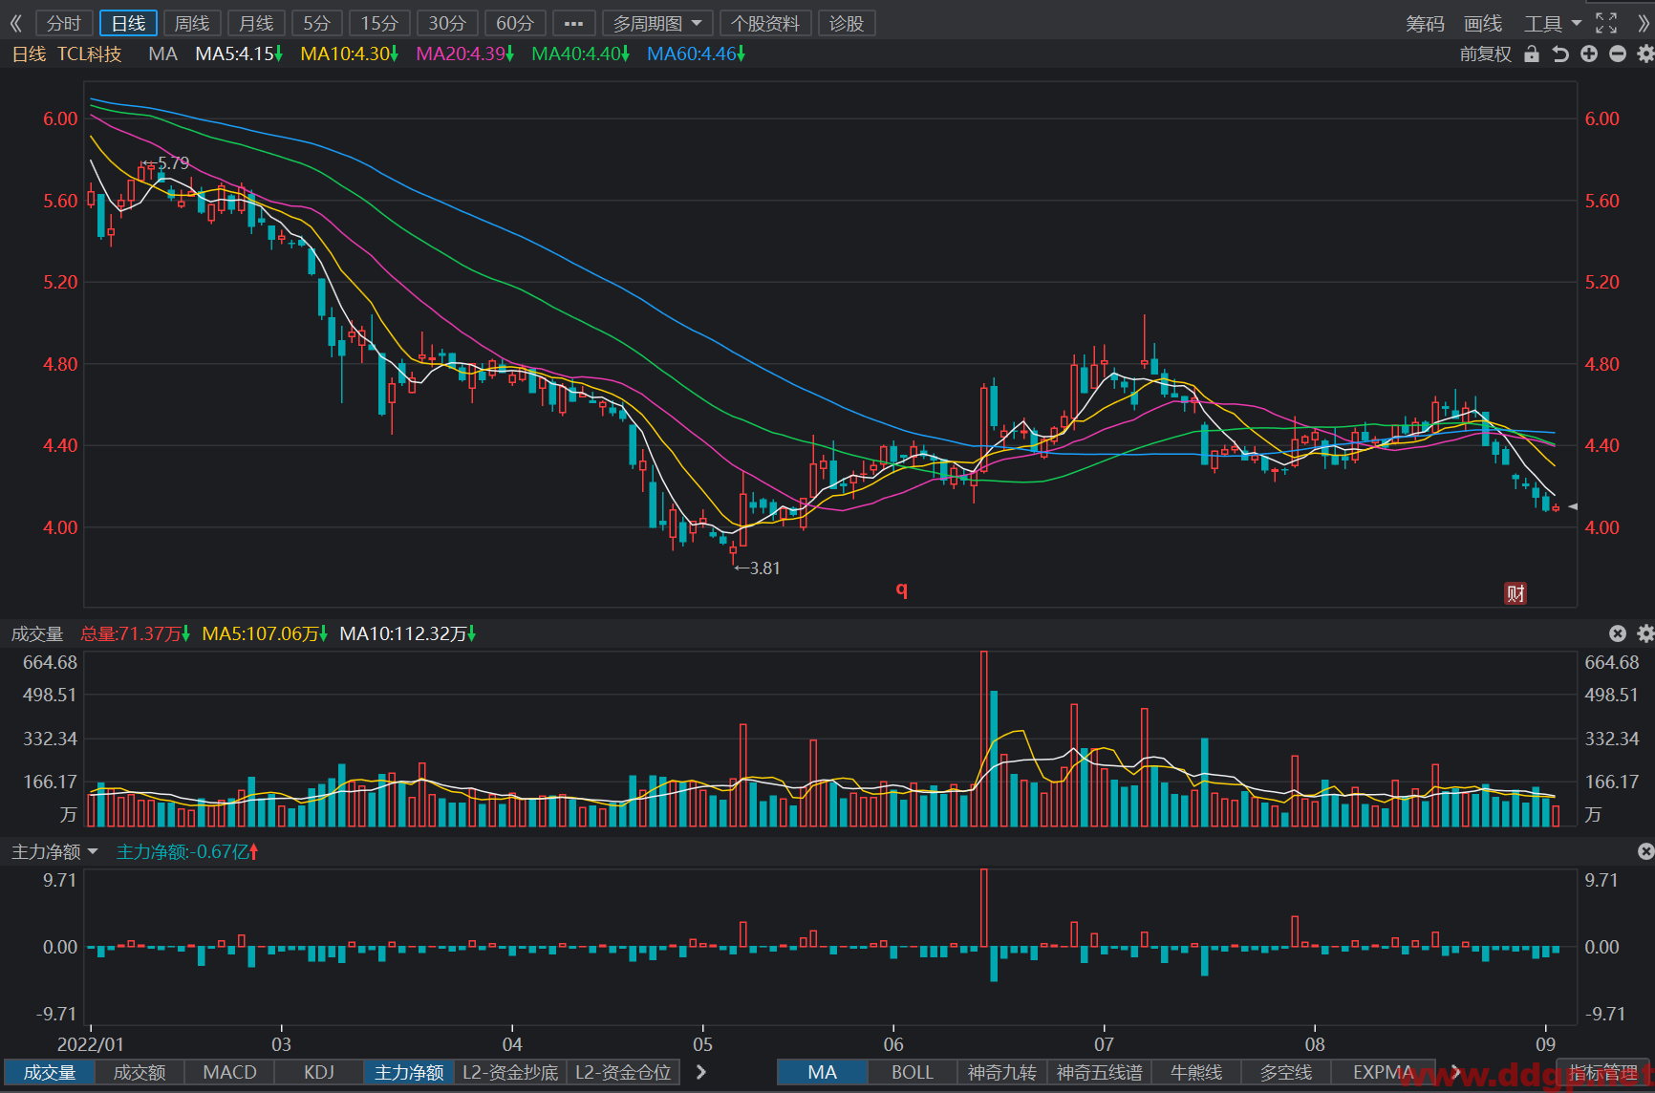This screenshot has width=1655, height=1093.
Task: Close the 成交量 volume panel
Action: pos(1618,633)
